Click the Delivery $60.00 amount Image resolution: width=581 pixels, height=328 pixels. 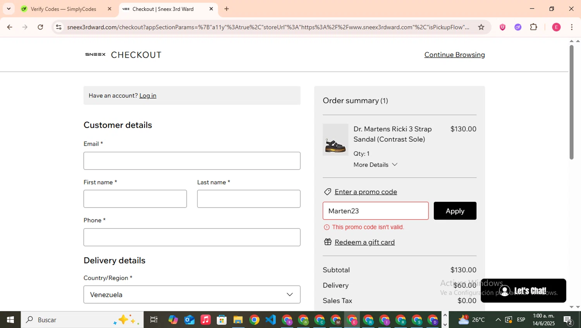(x=465, y=285)
